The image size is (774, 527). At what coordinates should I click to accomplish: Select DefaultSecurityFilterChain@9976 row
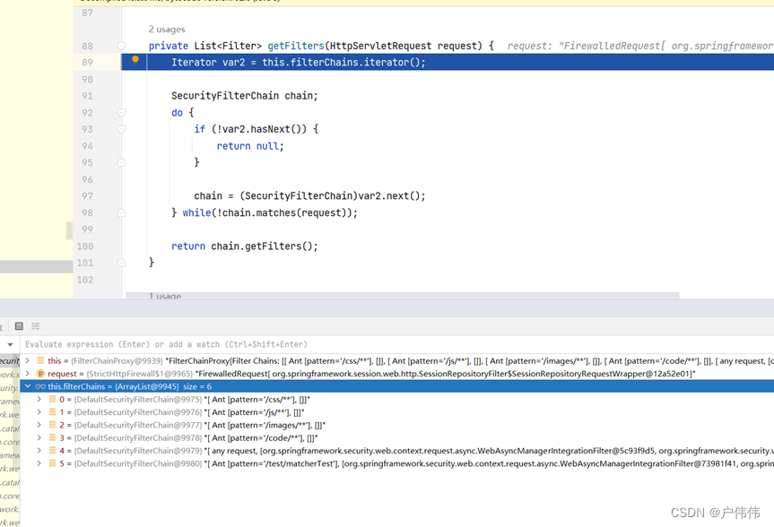[397, 412]
